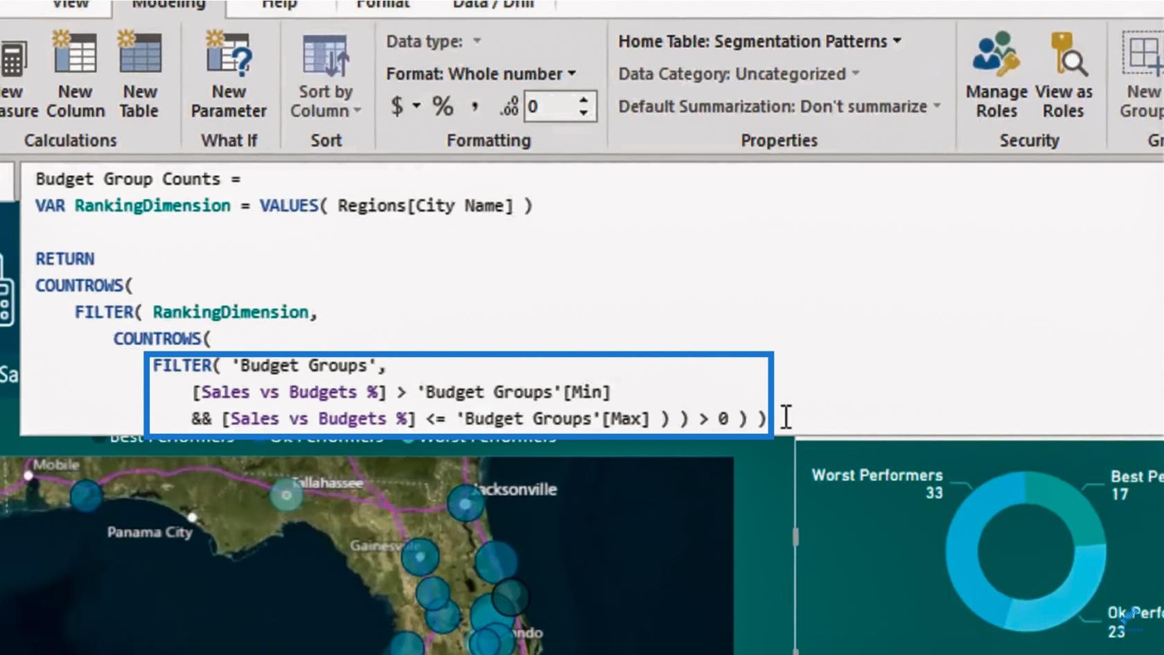1164x655 pixels.
Task: Switch to the Help ribbon tab
Action: click(279, 6)
